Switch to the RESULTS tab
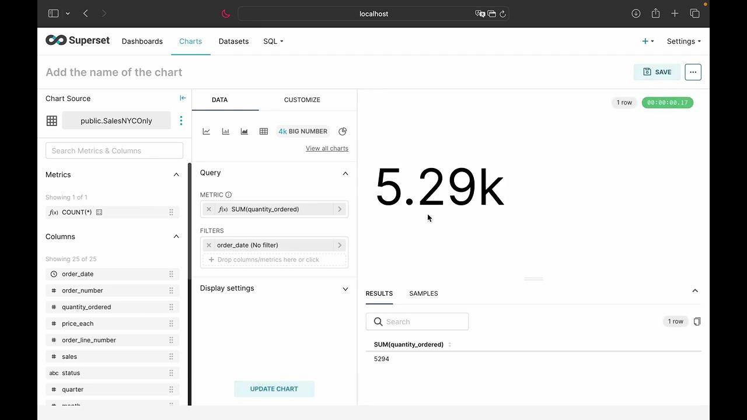The height and width of the screenshot is (420, 747). click(x=379, y=293)
